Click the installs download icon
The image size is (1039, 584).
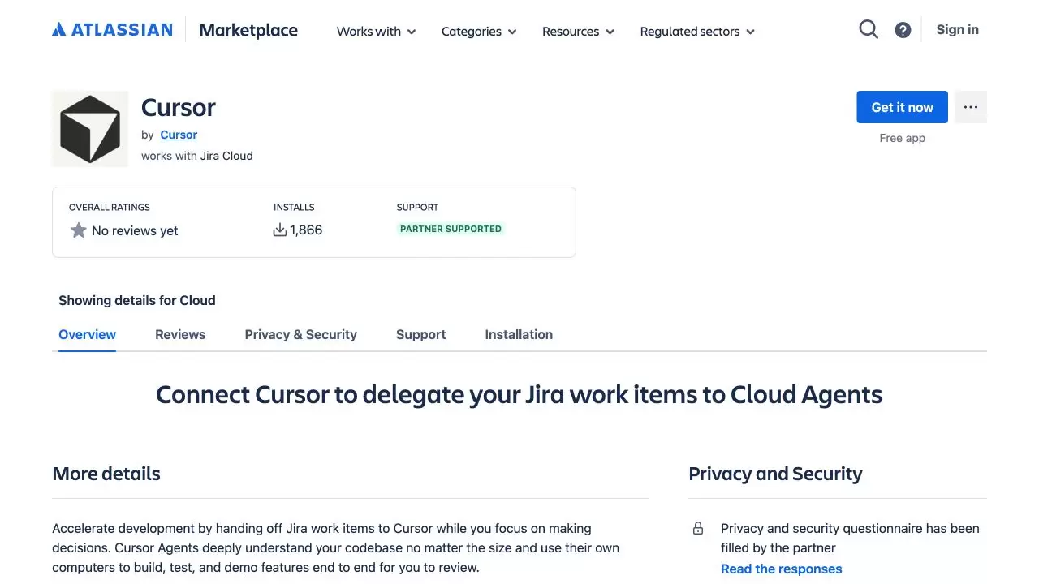point(280,230)
